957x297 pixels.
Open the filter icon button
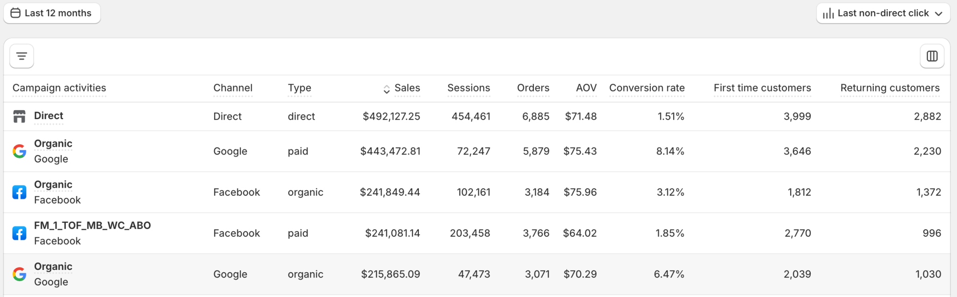click(x=22, y=56)
